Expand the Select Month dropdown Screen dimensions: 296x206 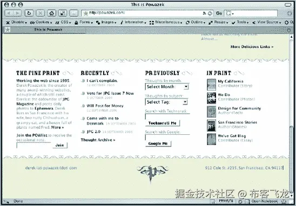(x=167, y=87)
